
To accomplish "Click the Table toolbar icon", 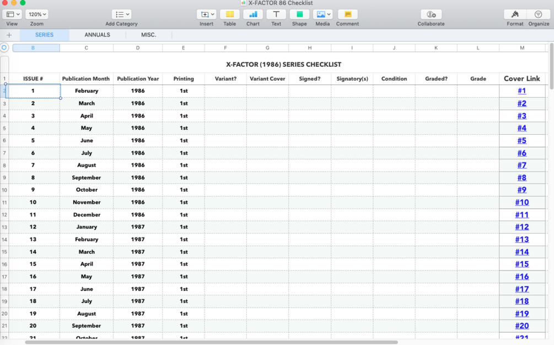I will coord(230,14).
